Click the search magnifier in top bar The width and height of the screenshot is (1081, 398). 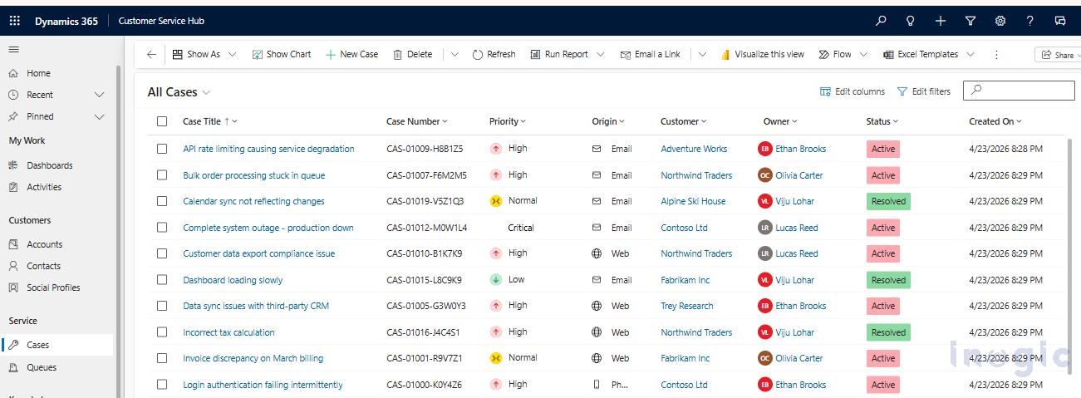pyautogui.click(x=881, y=21)
